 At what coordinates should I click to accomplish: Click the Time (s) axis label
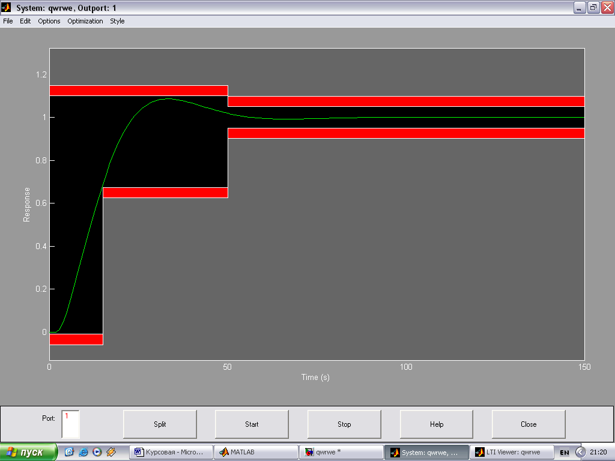coord(315,378)
